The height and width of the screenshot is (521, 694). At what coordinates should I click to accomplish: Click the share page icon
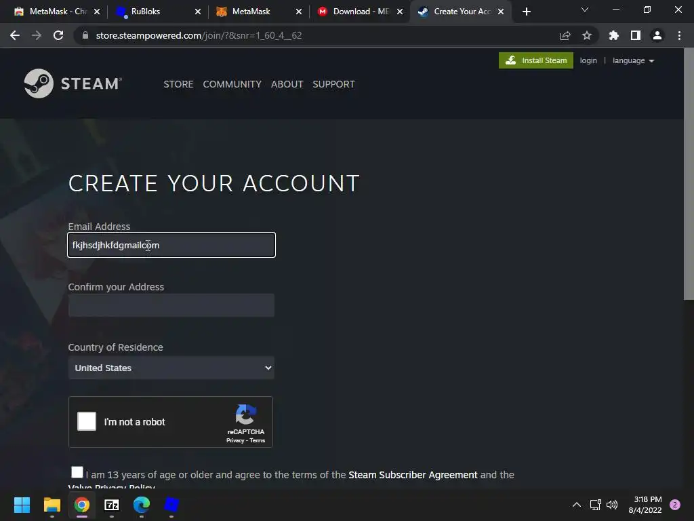click(x=565, y=35)
